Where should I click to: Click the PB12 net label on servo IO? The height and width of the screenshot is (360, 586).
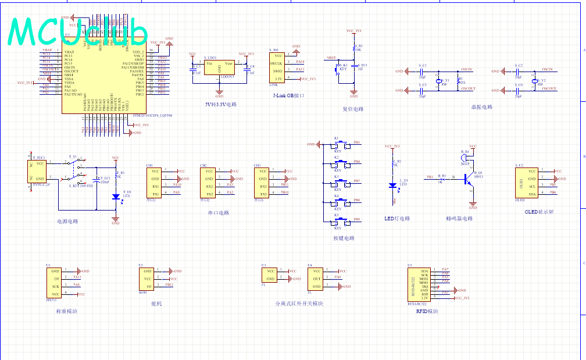[x=169, y=285]
